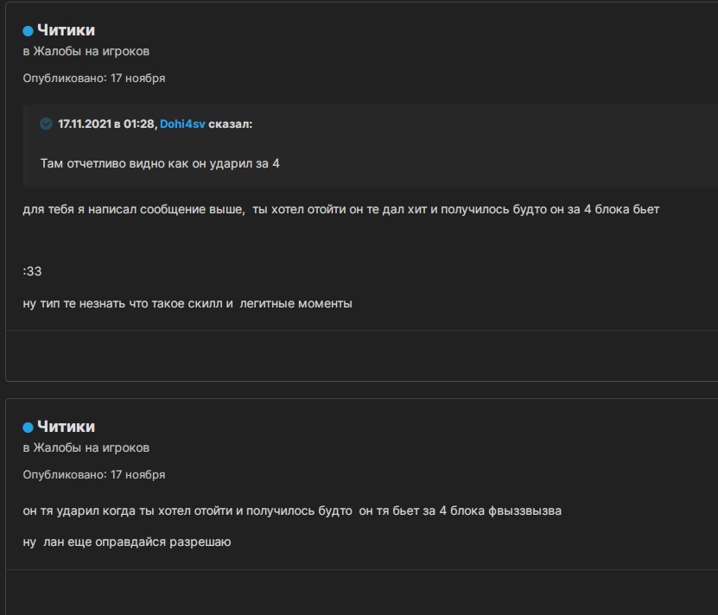Click the blue unread dot in the first Читики post
The image size is (718, 615).
(28, 32)
